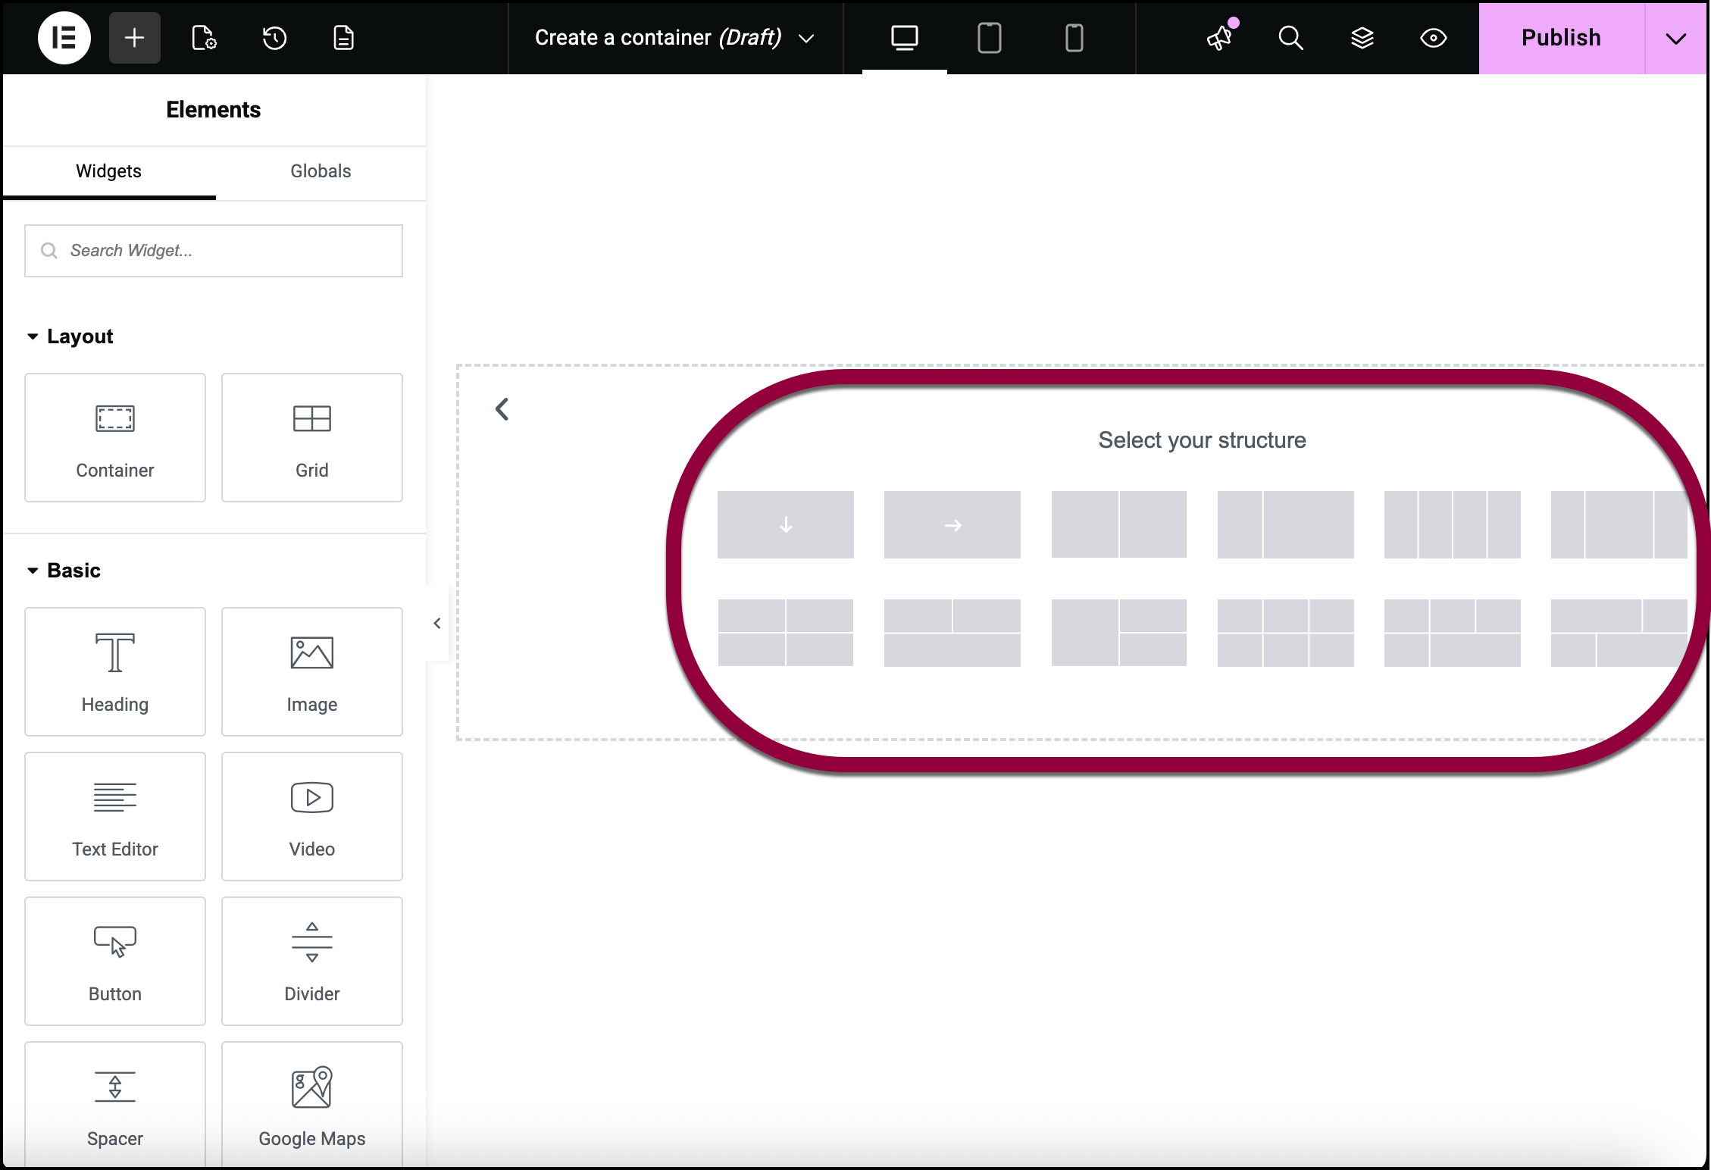
Task: Click the plus Add Element button
Action: (134, 38)
